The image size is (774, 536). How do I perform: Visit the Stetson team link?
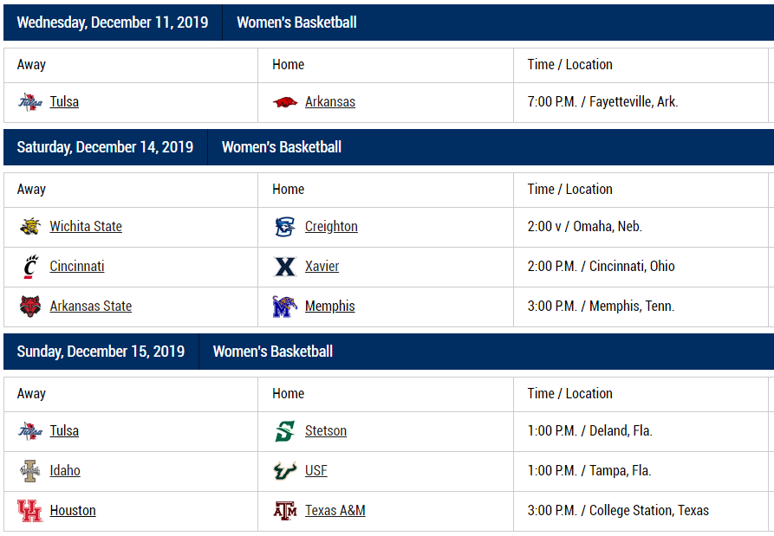326,431
